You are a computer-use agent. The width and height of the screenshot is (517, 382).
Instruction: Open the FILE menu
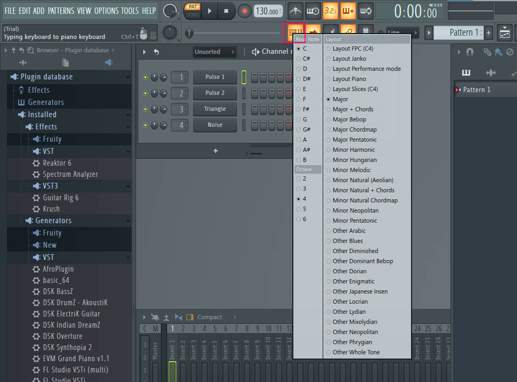(x=10, y=11)
